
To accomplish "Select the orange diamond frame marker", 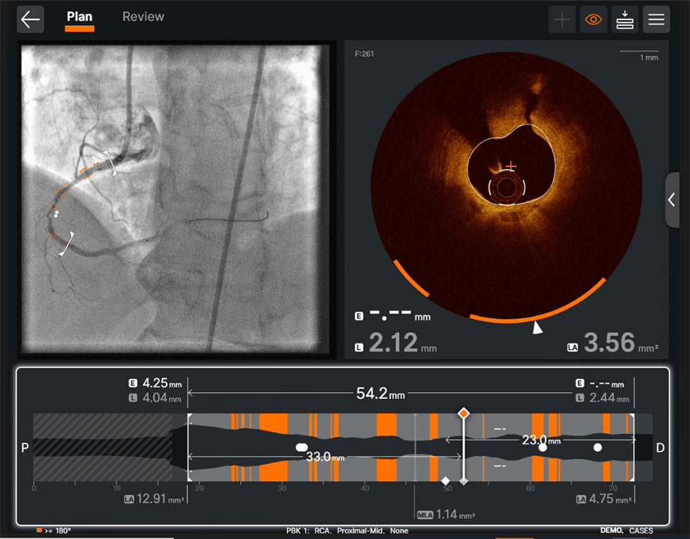I will 464,413.
